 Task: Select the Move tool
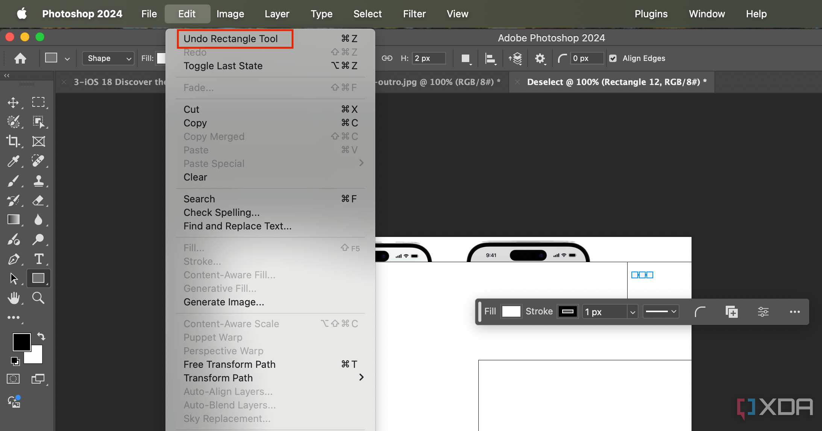pyautogui.click(x=13, y=102)
